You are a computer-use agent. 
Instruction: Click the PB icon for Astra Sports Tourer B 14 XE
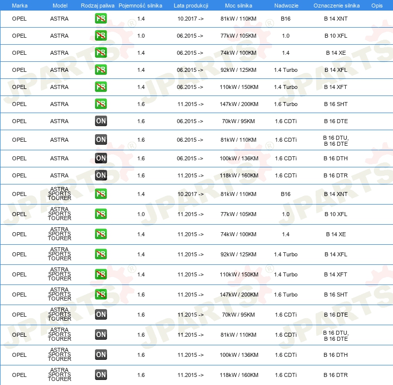tap(101, 234)
